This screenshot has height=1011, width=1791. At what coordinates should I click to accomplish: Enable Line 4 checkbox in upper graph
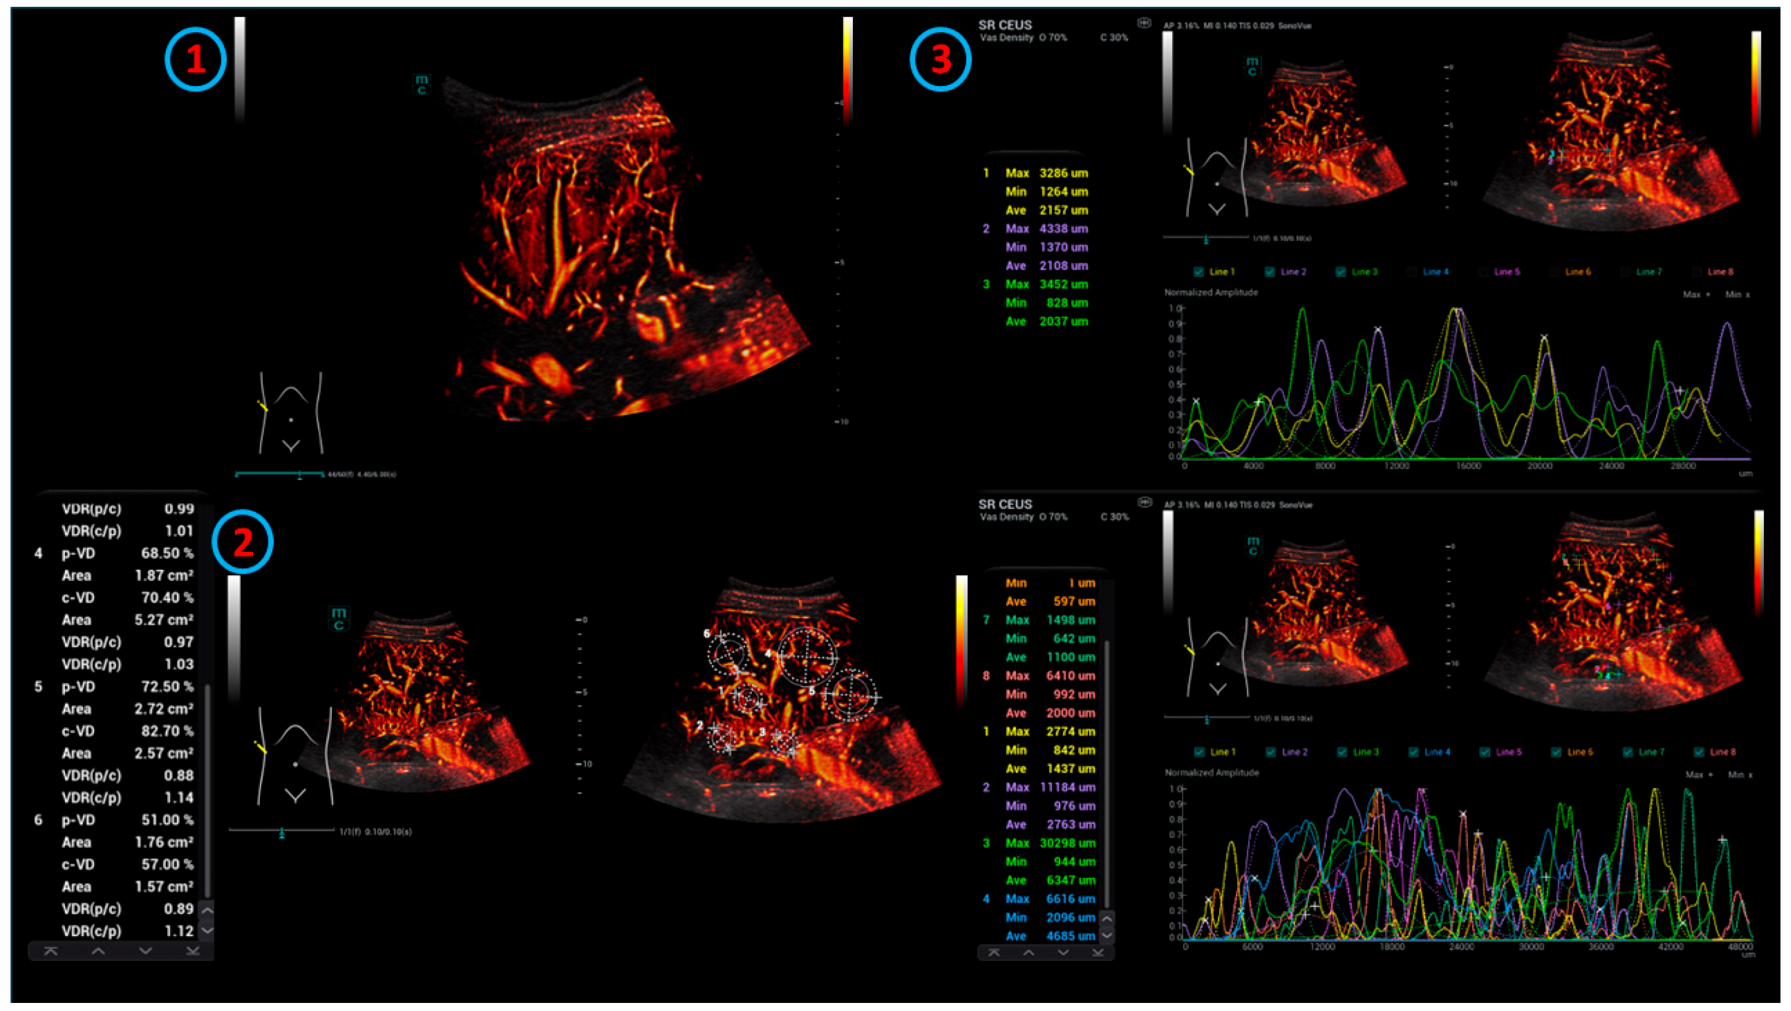coord(1412,272)
